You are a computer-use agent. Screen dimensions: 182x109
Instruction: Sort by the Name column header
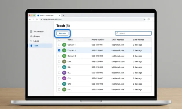(70, 40)
